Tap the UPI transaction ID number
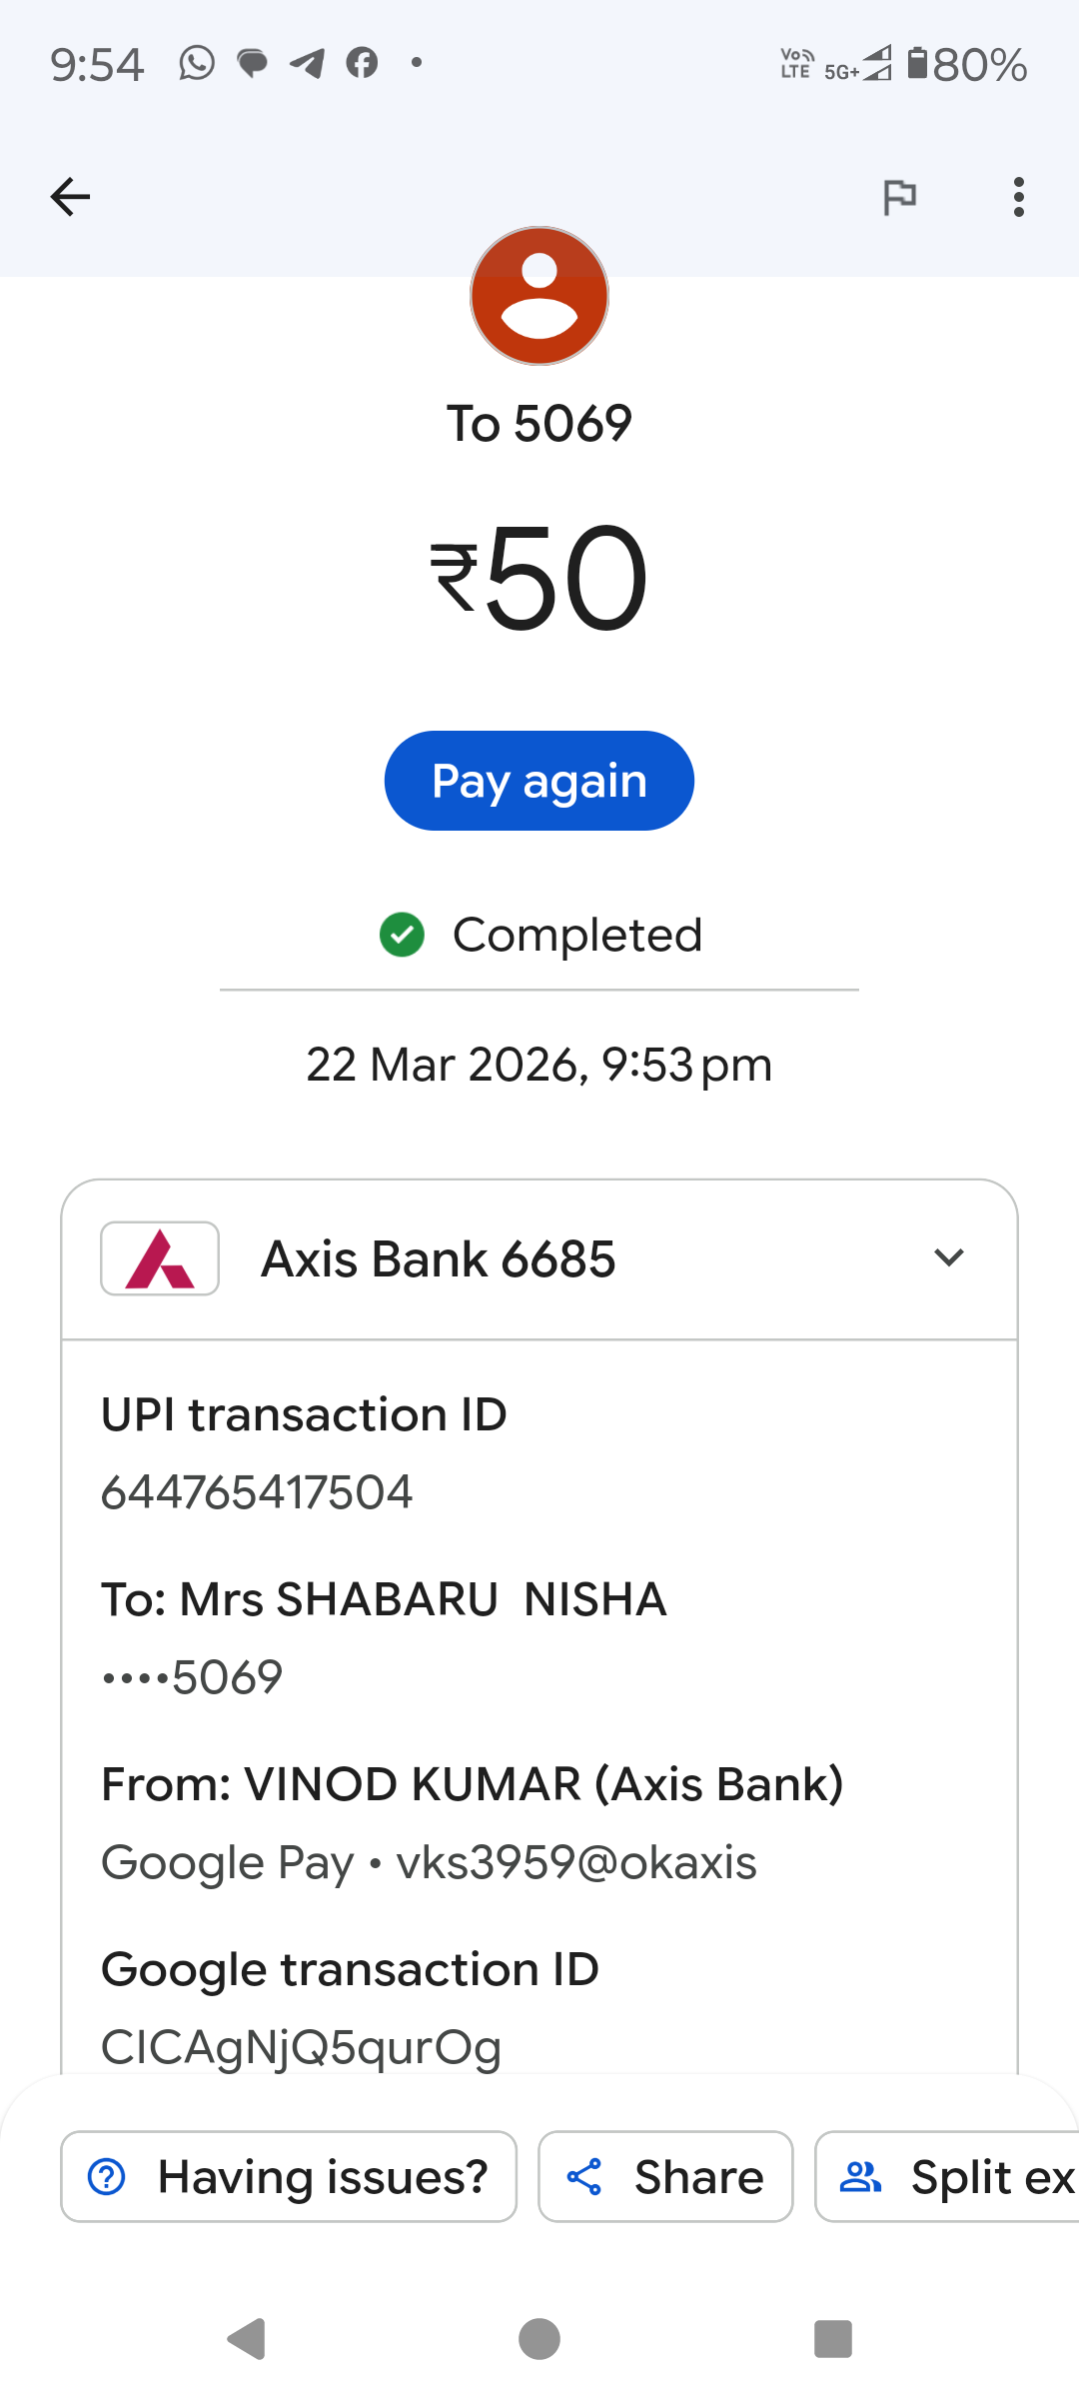 (x=257, y=1492)
